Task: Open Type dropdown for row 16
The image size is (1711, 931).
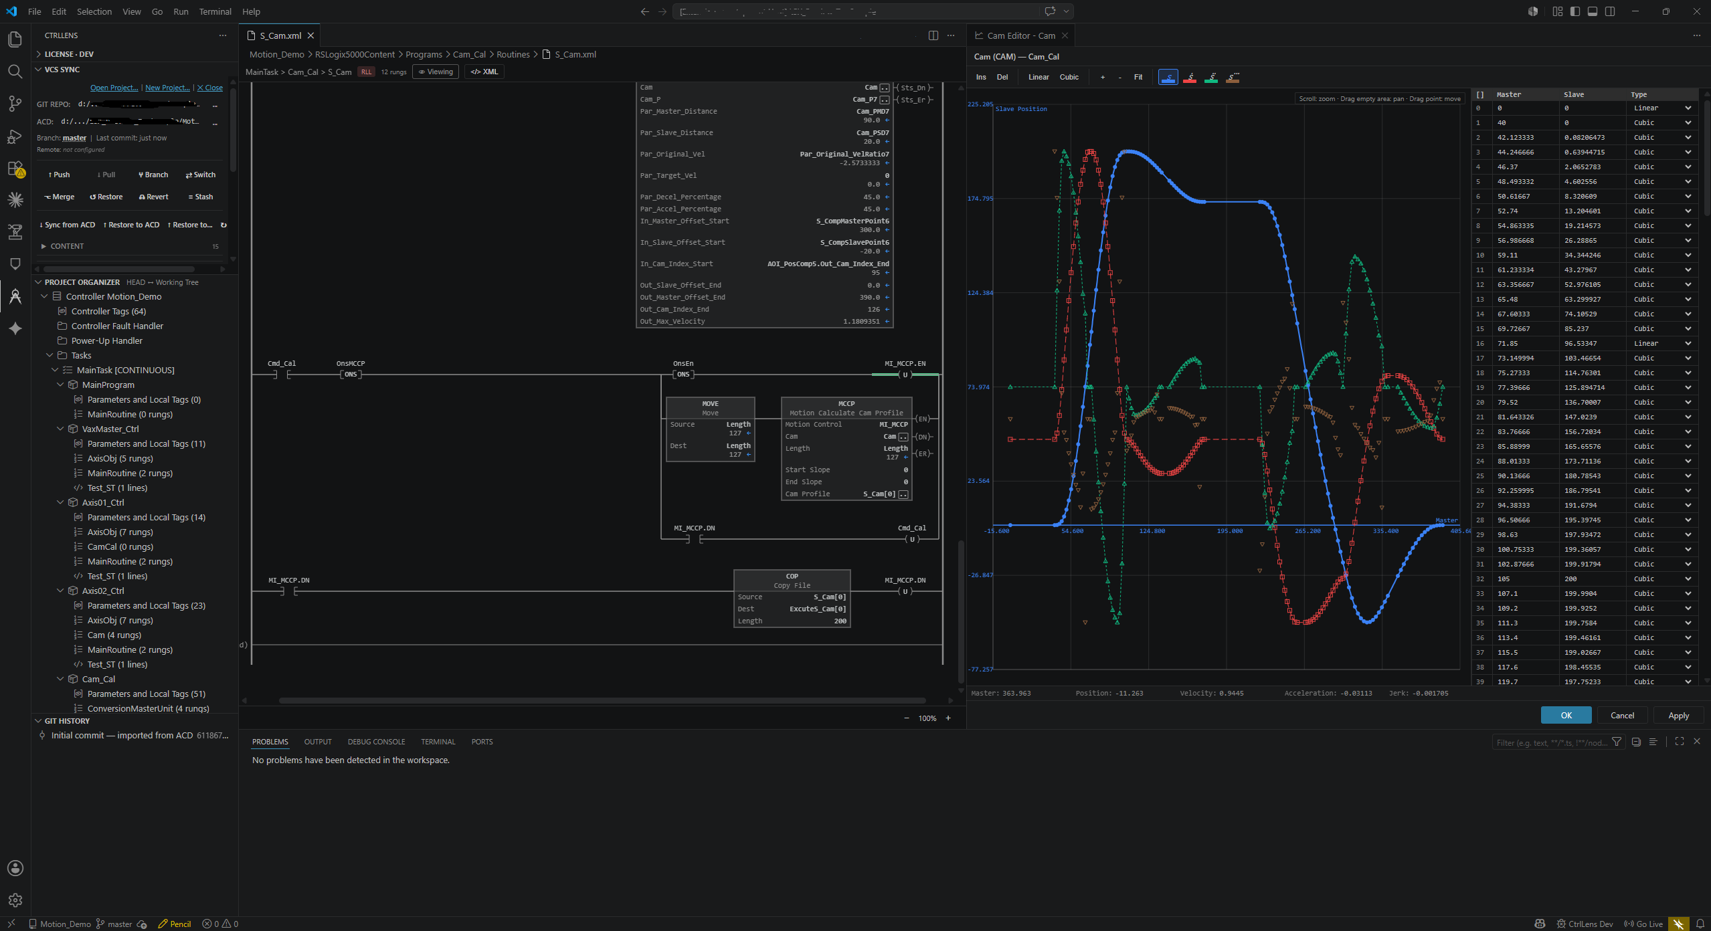Action: 1662,343
